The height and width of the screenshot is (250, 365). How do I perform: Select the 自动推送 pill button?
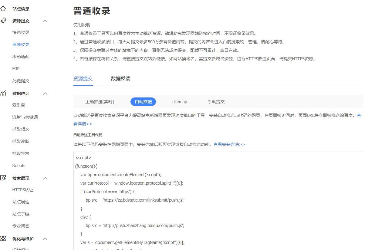143,102
